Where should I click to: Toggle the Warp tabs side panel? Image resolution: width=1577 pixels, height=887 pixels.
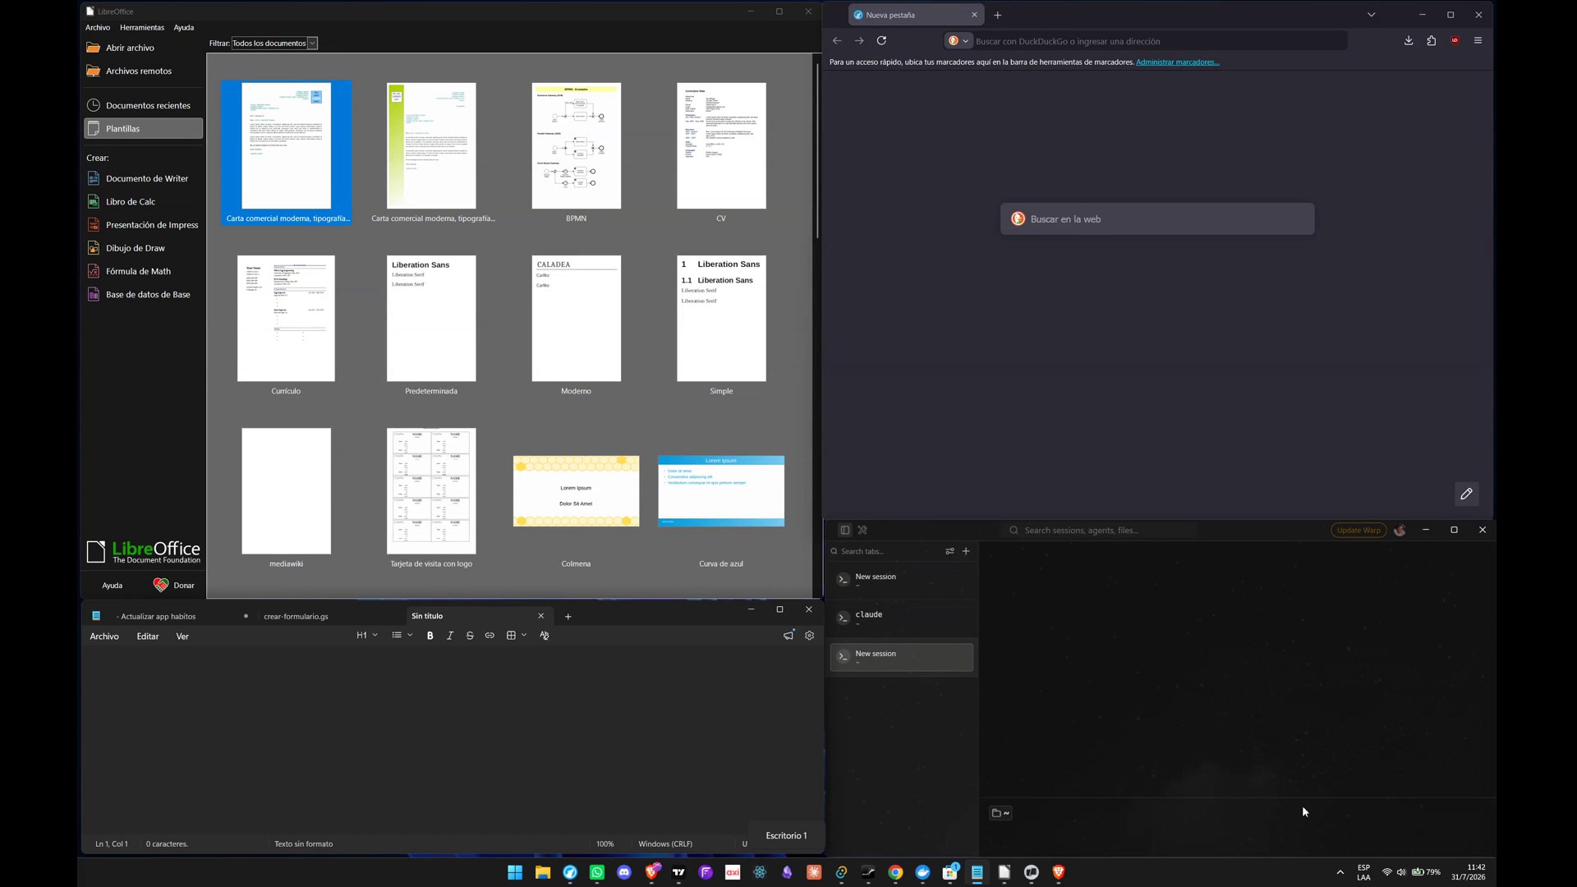(844, 531)
